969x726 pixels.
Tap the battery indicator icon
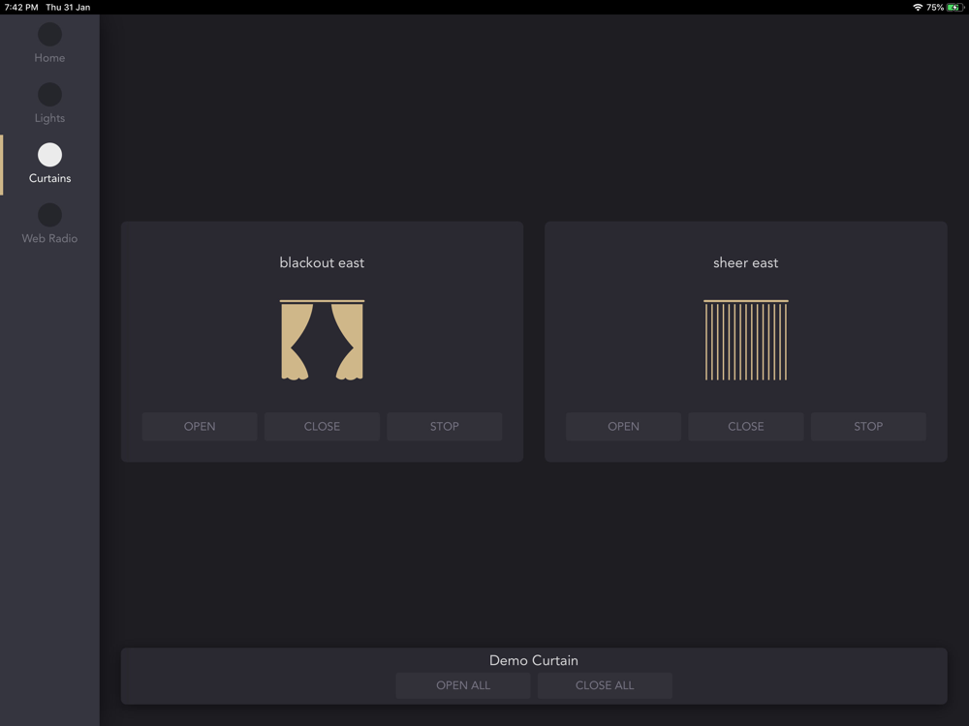[954, 8]
